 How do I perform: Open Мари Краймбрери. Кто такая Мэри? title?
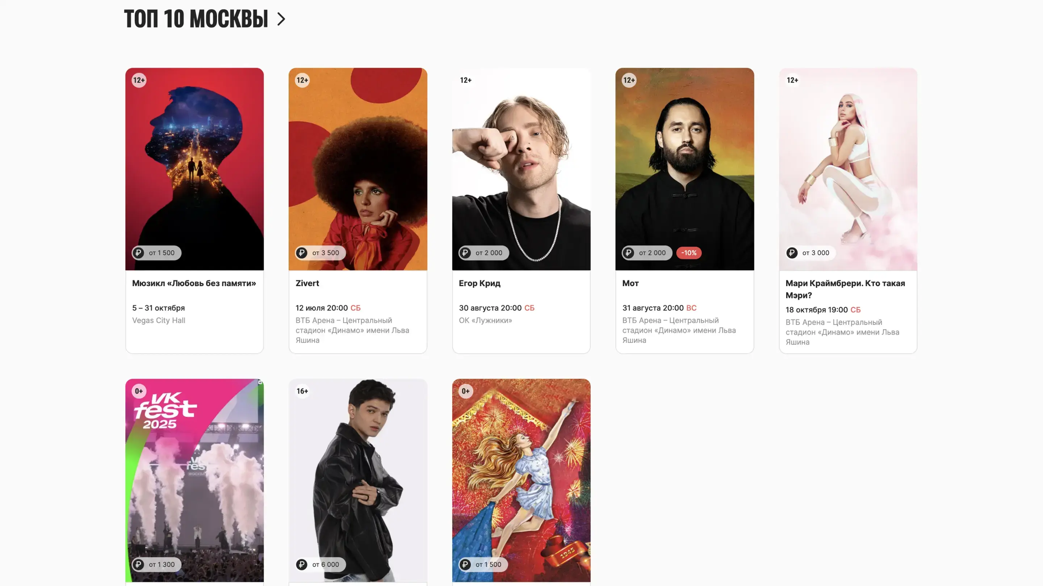point(845,289)
